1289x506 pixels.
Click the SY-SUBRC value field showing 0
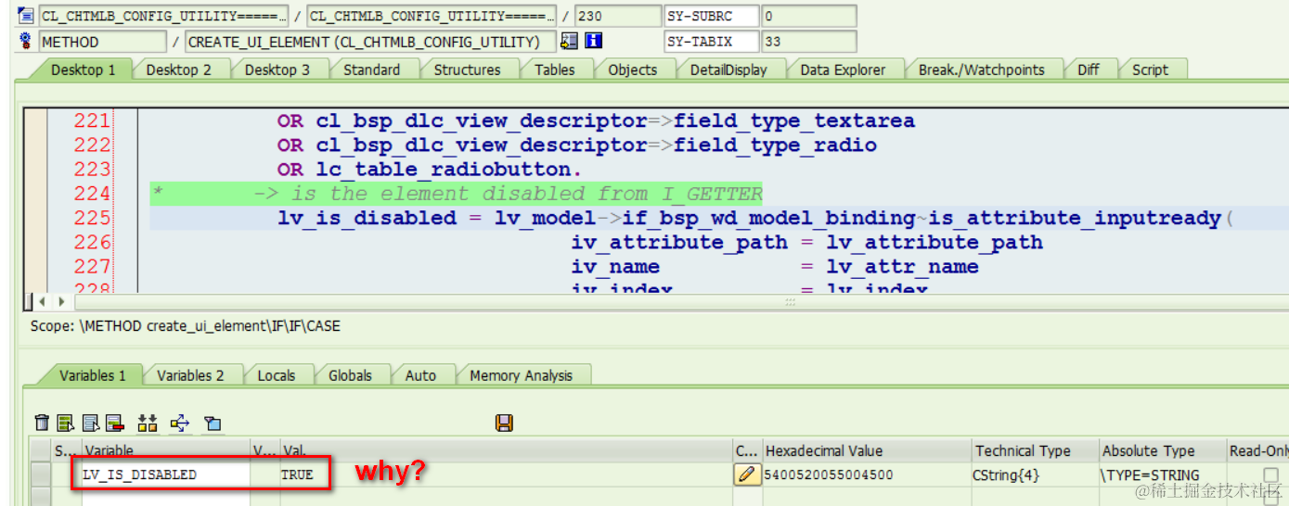click(x=808, y=16)
